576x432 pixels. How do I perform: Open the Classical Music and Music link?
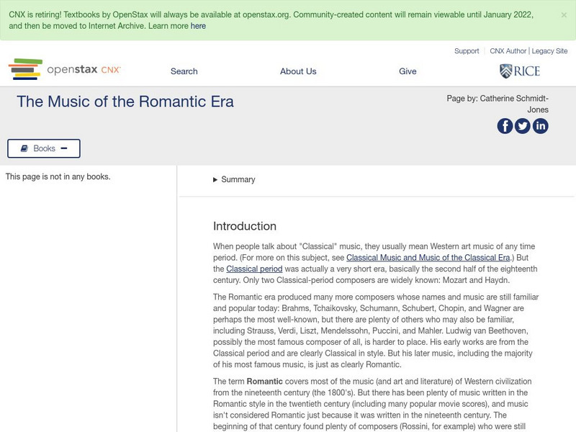point(425,257)
